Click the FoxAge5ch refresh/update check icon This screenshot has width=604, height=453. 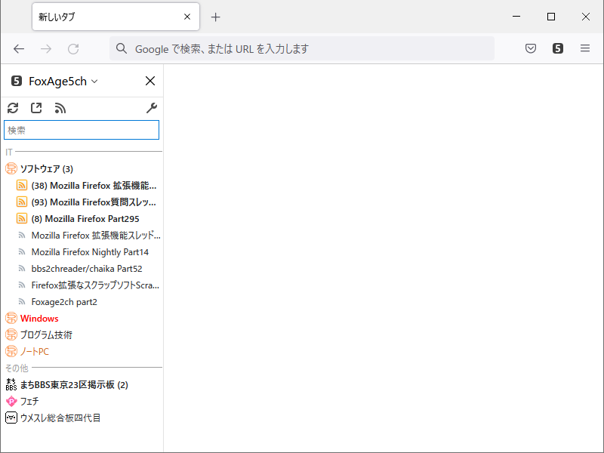pyautogui.click(x=13, y=108)
